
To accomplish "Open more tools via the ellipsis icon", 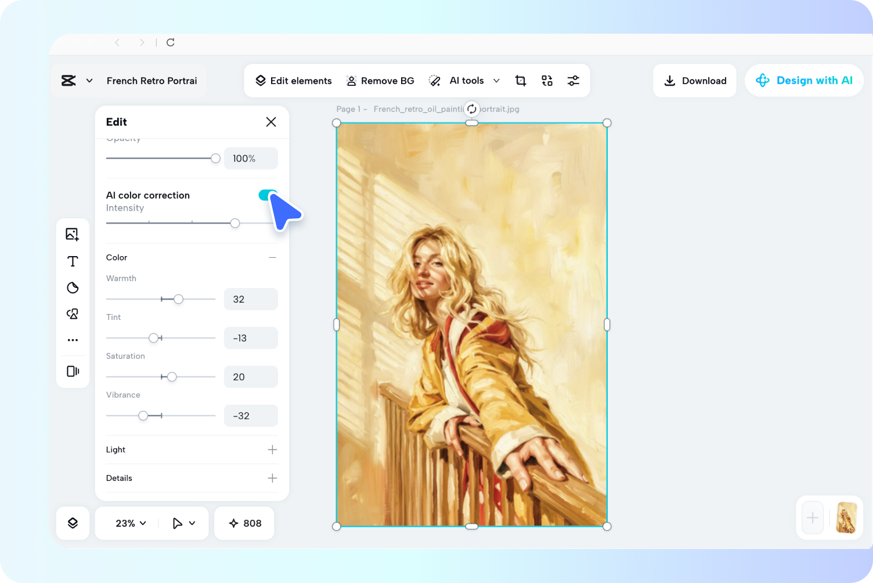I will click(73, 340).
